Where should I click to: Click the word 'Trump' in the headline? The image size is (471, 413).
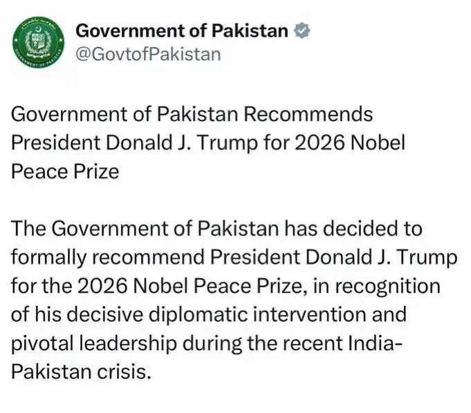(228, 144)
